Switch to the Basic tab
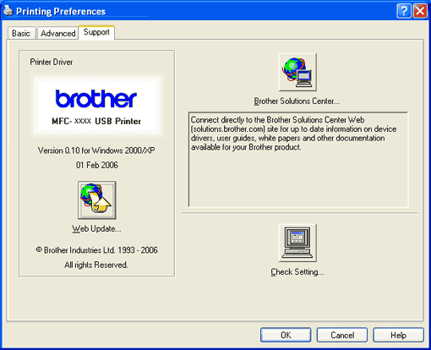 click(21, 33)
